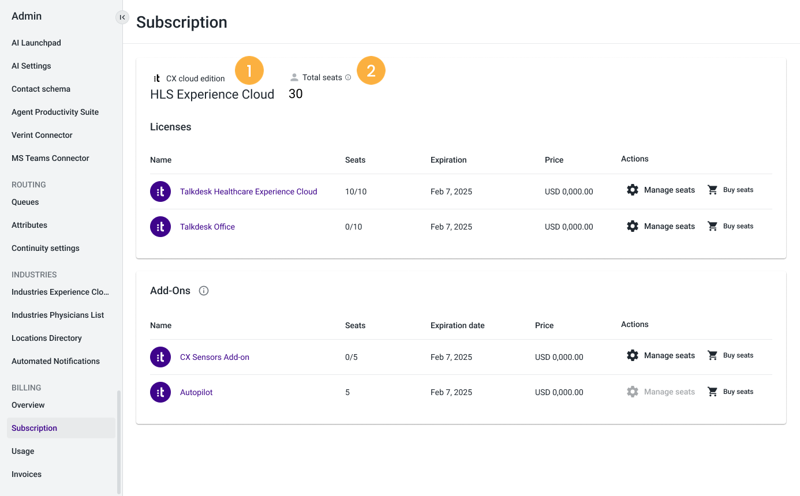The height and width of the screenshot is (496, 800).
Task: Manage seats for Talkdesk Healthcare Experience Cloud
Action: click(x=669, y=190)
